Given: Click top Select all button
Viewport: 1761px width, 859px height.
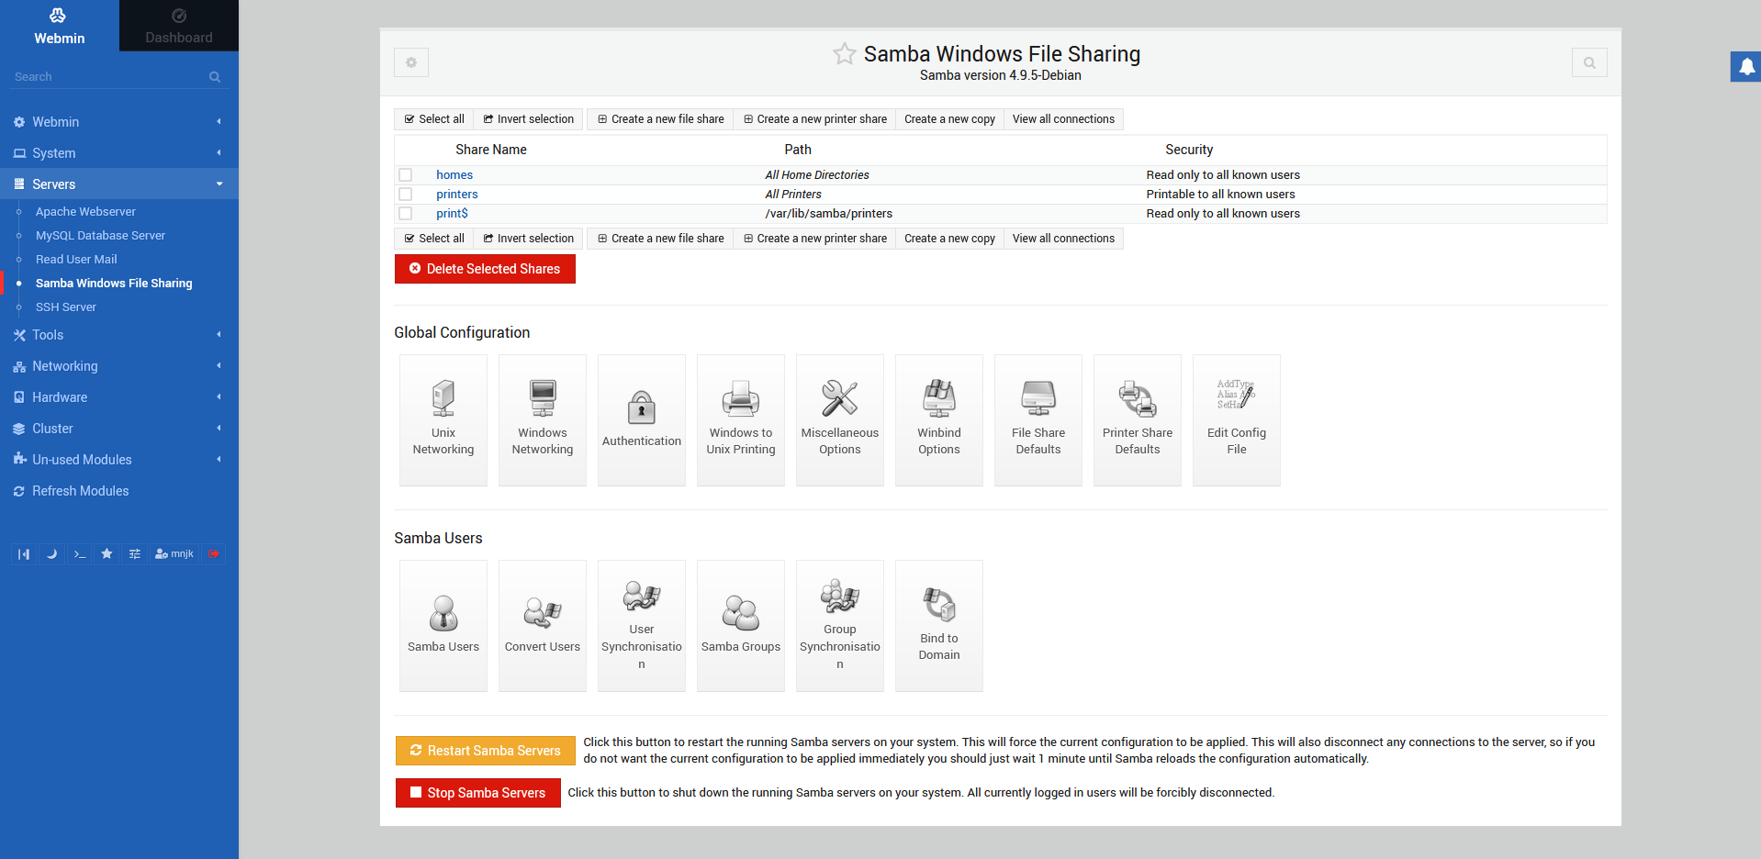Looking at the screenshot, I should point(434,119).
